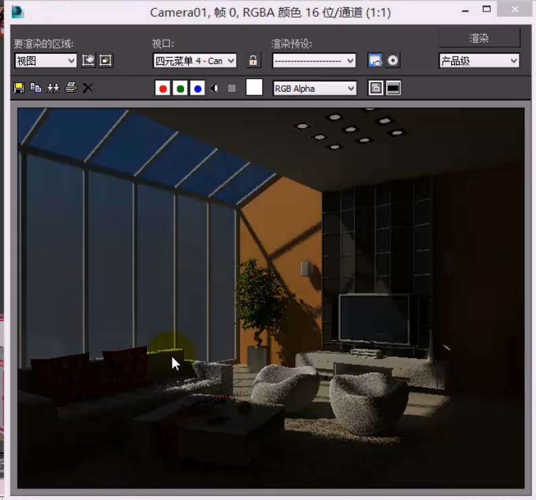Click the Save Image disk icon

19,88
